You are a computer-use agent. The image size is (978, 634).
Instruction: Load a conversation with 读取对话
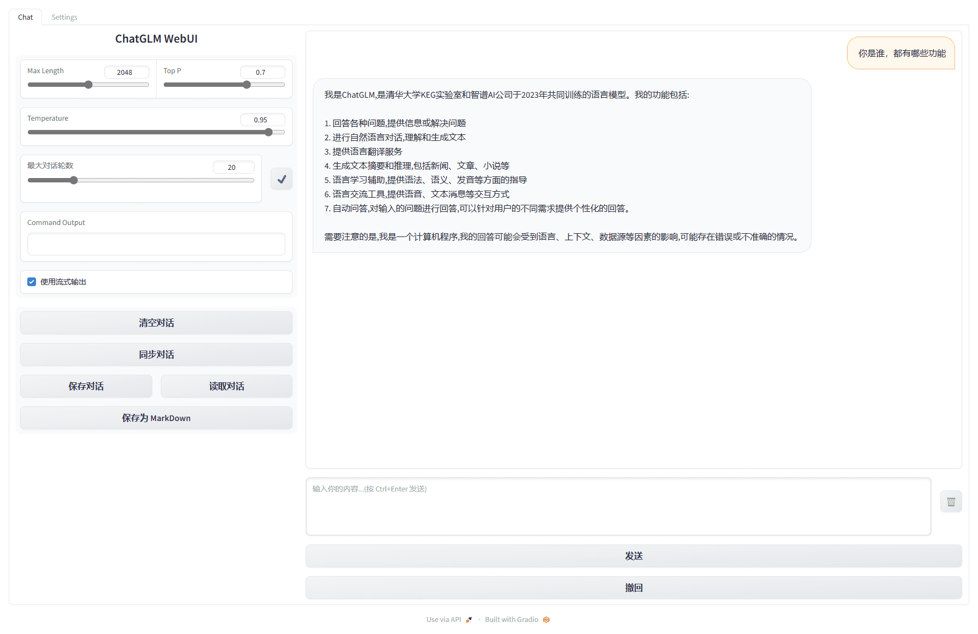click(226, 386)
